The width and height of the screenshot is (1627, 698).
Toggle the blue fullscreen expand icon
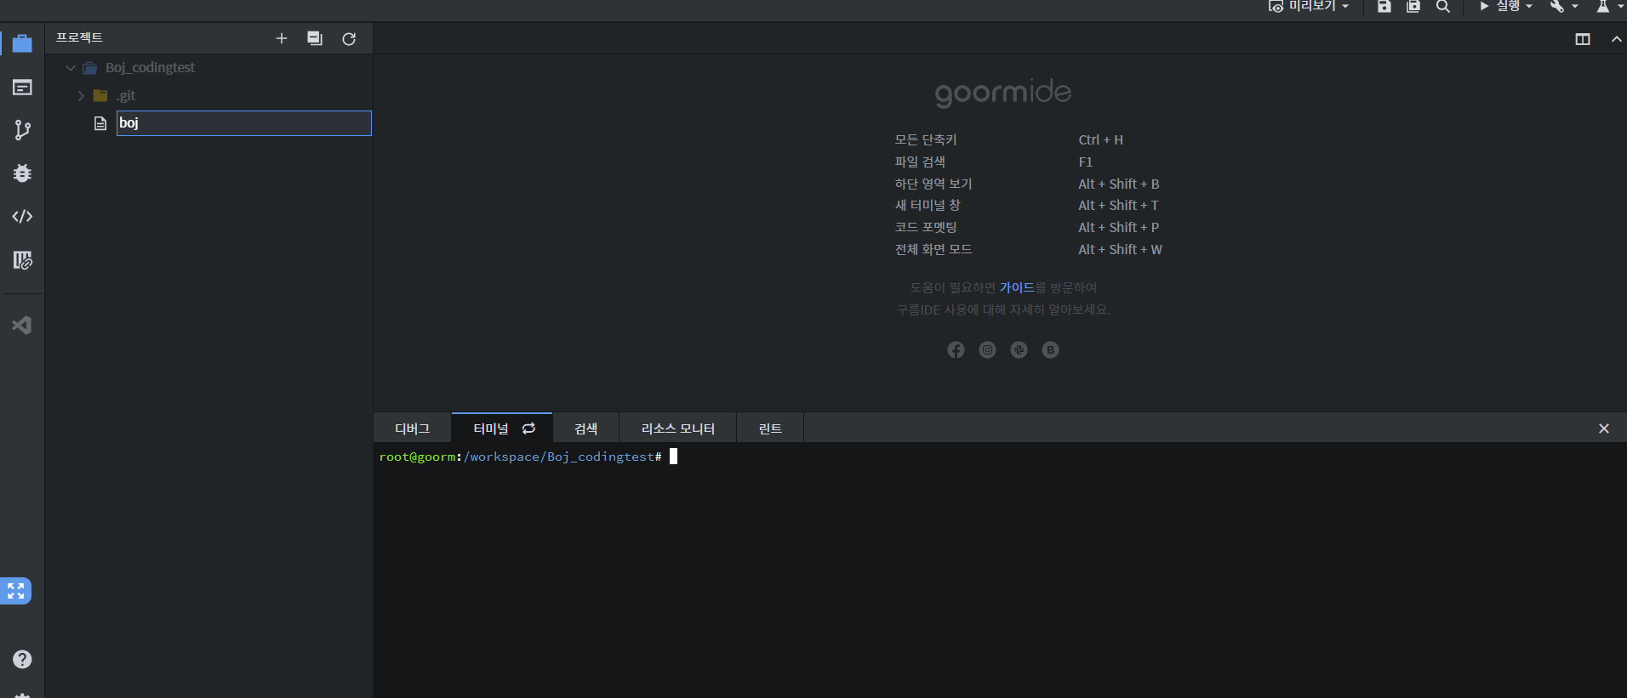(16, 591)
